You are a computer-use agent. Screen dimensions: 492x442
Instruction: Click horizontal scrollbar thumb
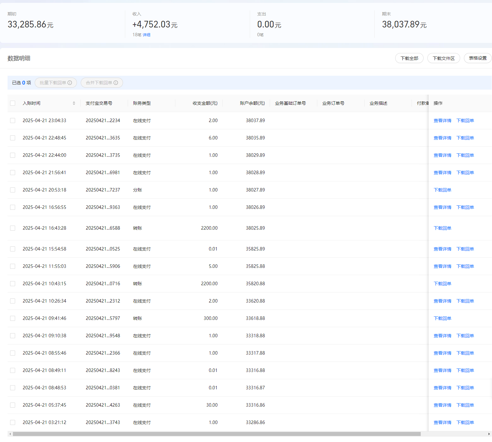[217, 434]
